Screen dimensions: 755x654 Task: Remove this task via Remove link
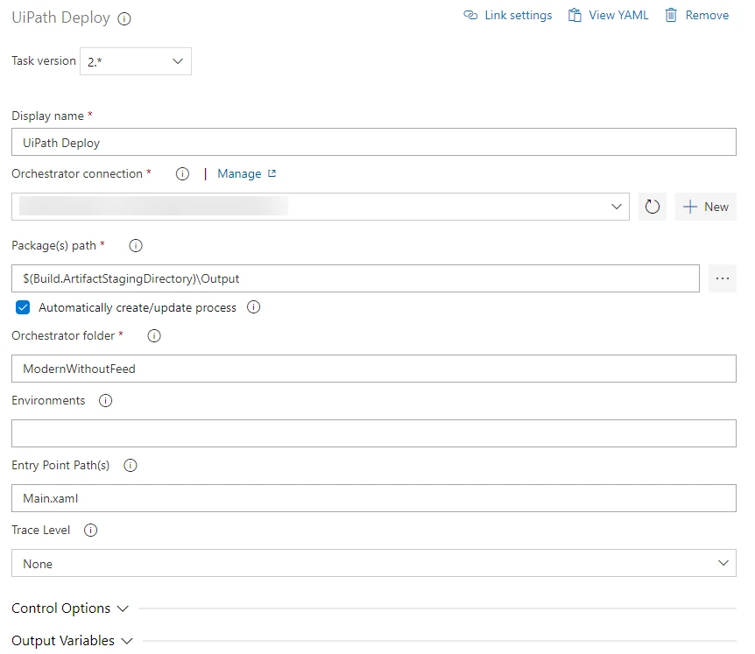pos(696,15)
